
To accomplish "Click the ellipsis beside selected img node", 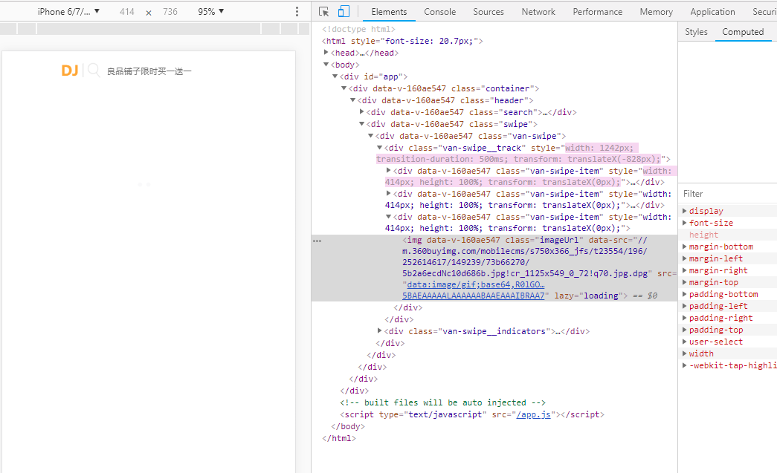I will (317, 241).
